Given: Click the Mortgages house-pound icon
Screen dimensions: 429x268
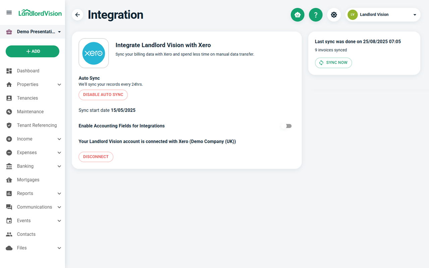Looking at the screenshot, I should click(x=9, y=180).
